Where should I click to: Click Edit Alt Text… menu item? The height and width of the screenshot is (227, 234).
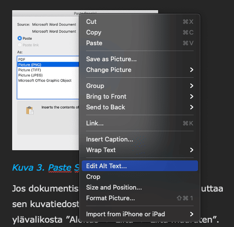pos(140,166)
